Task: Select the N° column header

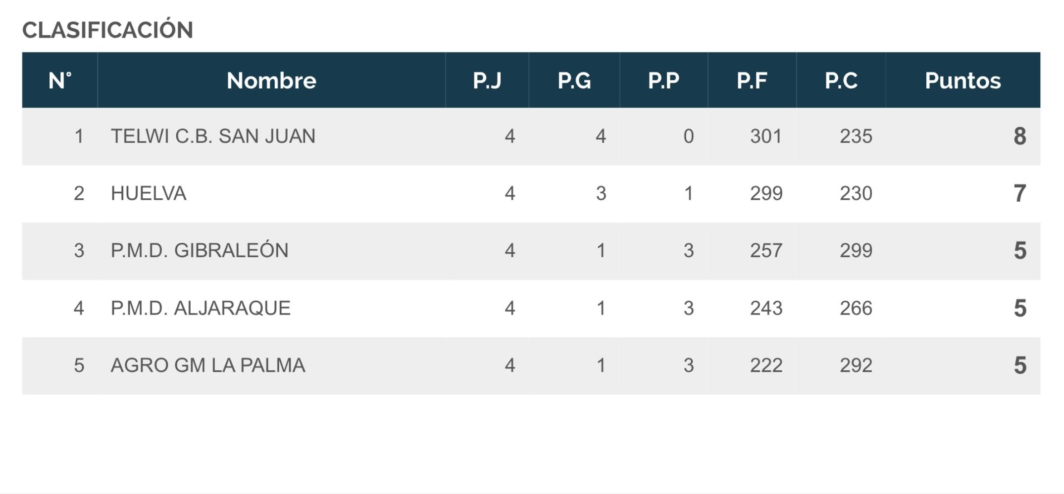Action: (x=60, y=80)
